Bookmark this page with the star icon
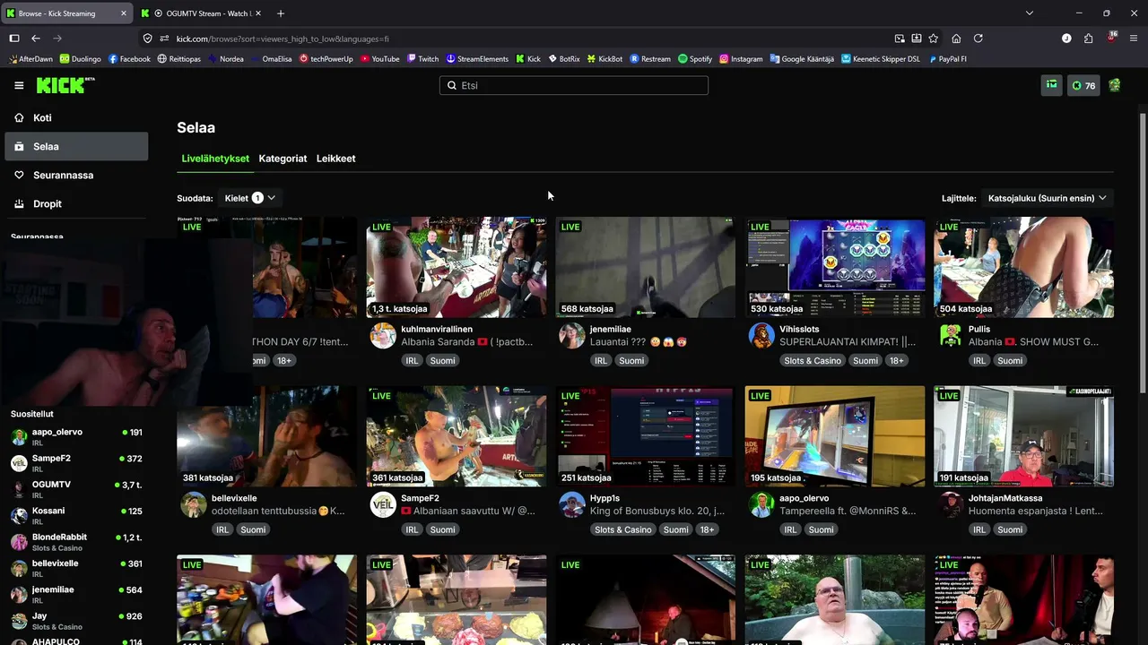Screen dimensions: 1148x645 click(x=934, y=39)
